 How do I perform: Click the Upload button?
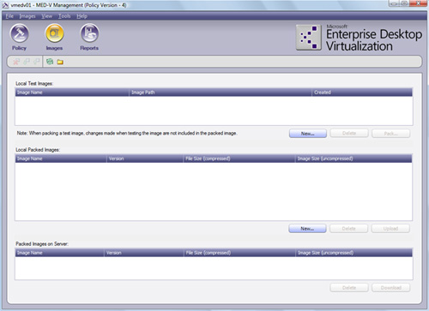point(390,229)
